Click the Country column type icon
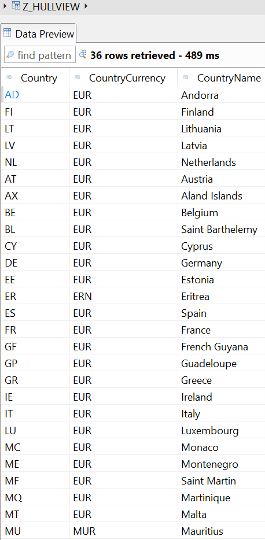Viewport: 265px width, 540px height. 9,78
